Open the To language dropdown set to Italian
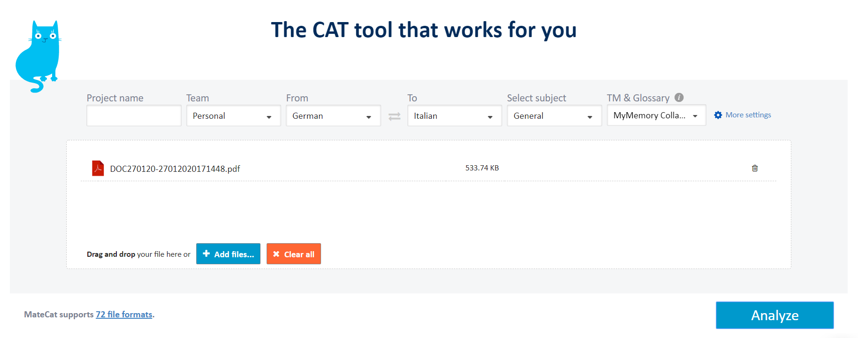 454,116
